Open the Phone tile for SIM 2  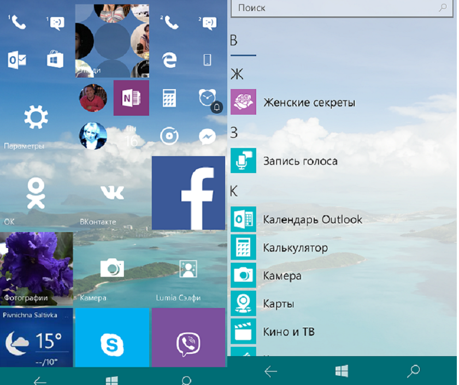(x=169, y=22)
